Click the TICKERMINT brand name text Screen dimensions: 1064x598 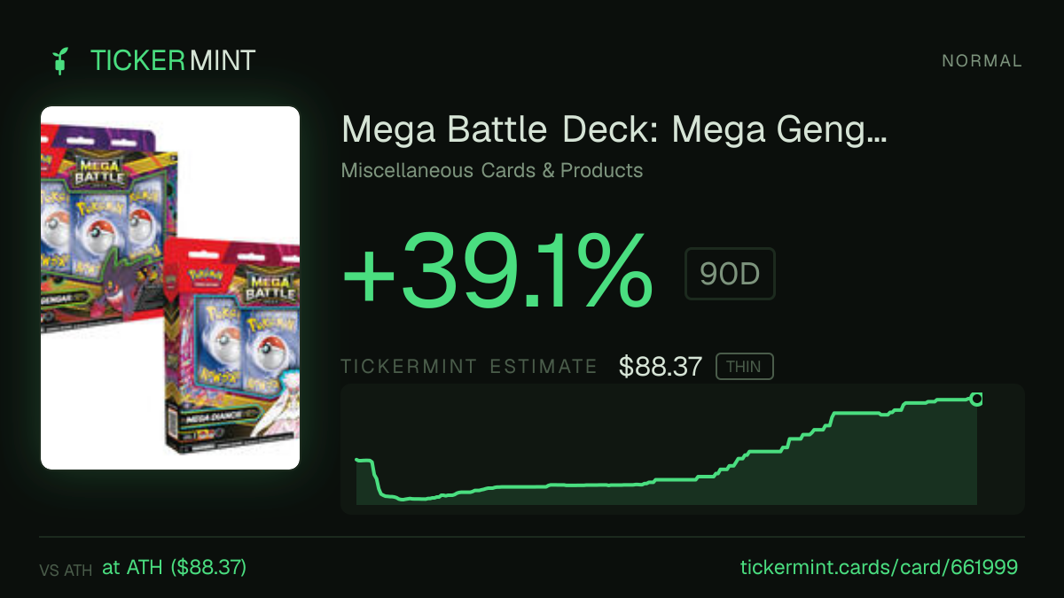point(173,60)
